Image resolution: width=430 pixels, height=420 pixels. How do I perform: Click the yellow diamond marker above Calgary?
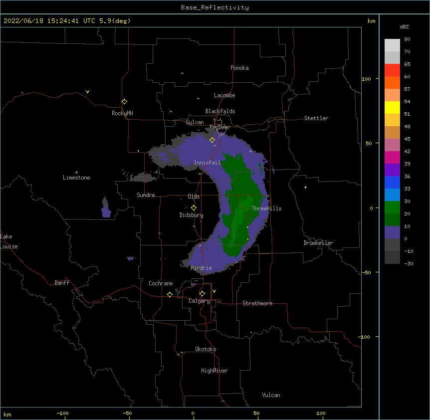pos(202,294)
